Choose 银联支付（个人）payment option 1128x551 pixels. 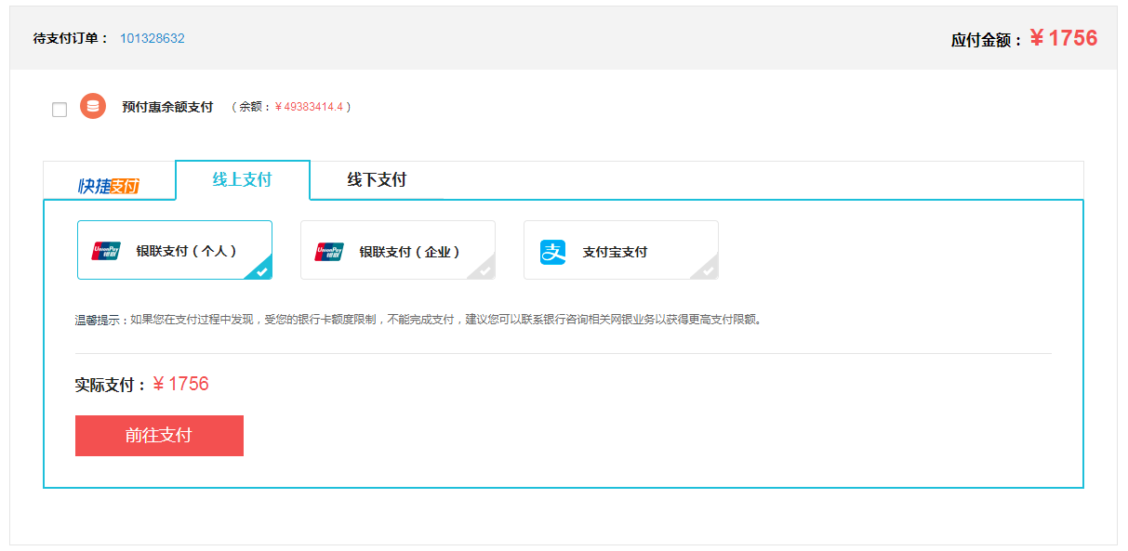pos(175,250)
